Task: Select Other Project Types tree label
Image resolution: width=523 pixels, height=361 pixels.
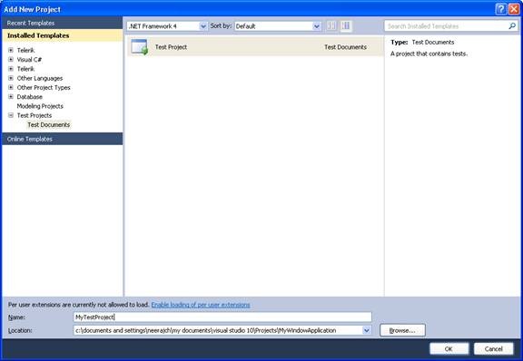Action: point(44,87)
